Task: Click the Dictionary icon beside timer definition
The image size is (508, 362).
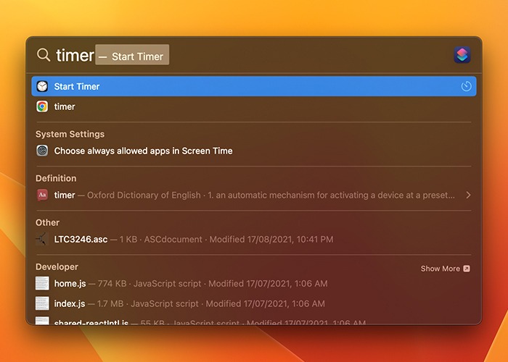Action: (42, 195)
